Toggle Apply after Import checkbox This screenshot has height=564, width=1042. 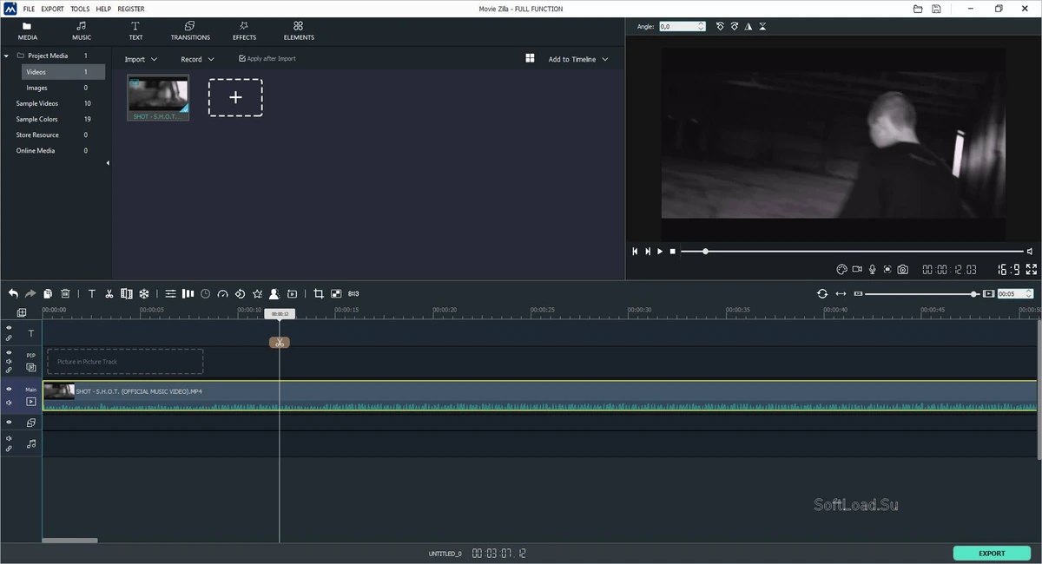pyautogui.click(x=242, y=59)
